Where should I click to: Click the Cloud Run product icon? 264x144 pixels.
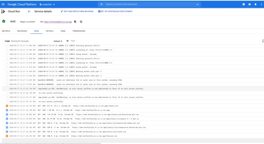click(3, 11)
